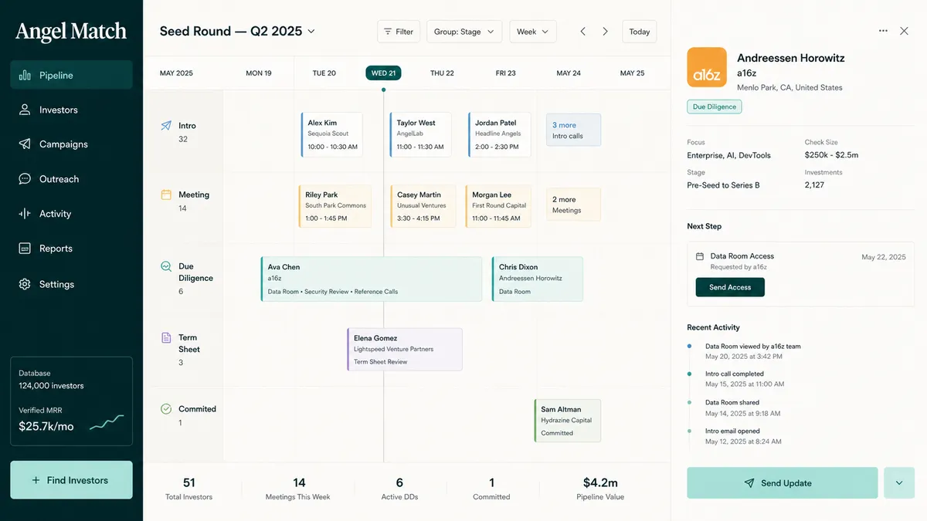Viewport: 927px width, 521px height.
Task: Open Campaigns in the sidebar
Action: [x=71, y=144]
